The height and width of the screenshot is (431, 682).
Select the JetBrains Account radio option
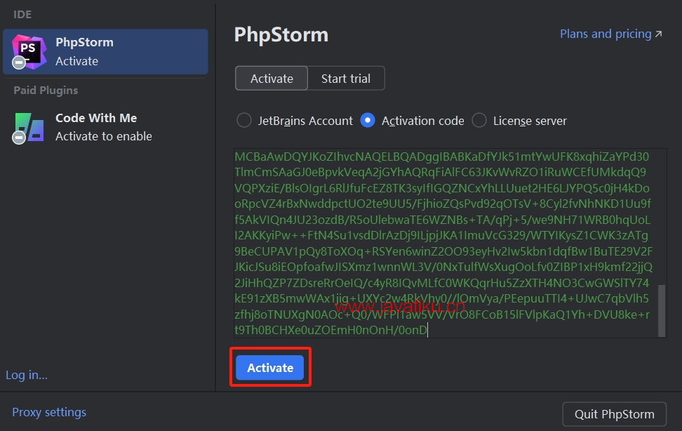(244, 121)
